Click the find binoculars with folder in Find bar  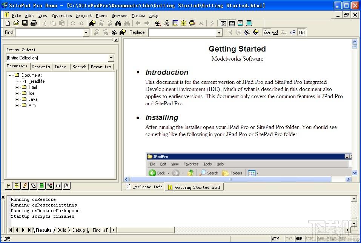123,32
